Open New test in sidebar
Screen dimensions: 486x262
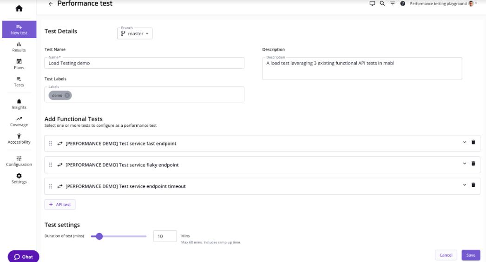[19, 29]
